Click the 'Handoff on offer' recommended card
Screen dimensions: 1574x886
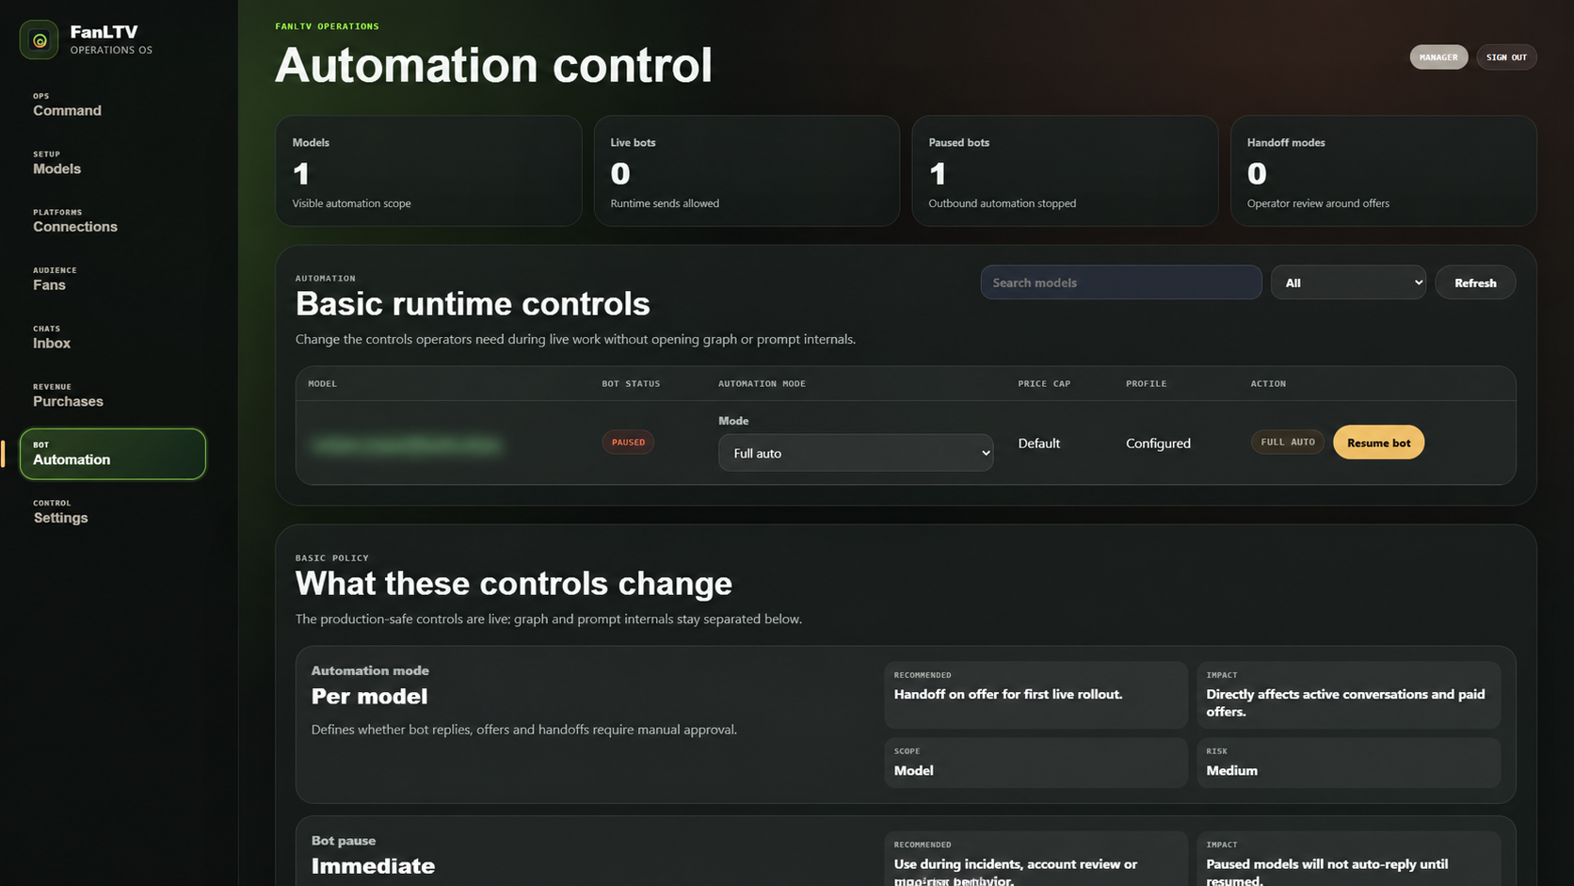pyautogui.click(x=1036, y=695)
